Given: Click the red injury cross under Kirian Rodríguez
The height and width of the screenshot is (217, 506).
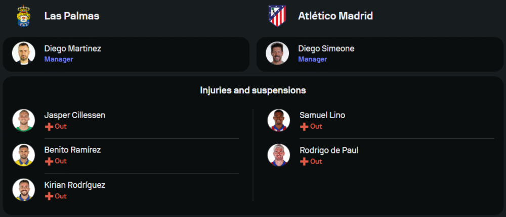Looking at the screenshot, I should [x=49, y=196].
